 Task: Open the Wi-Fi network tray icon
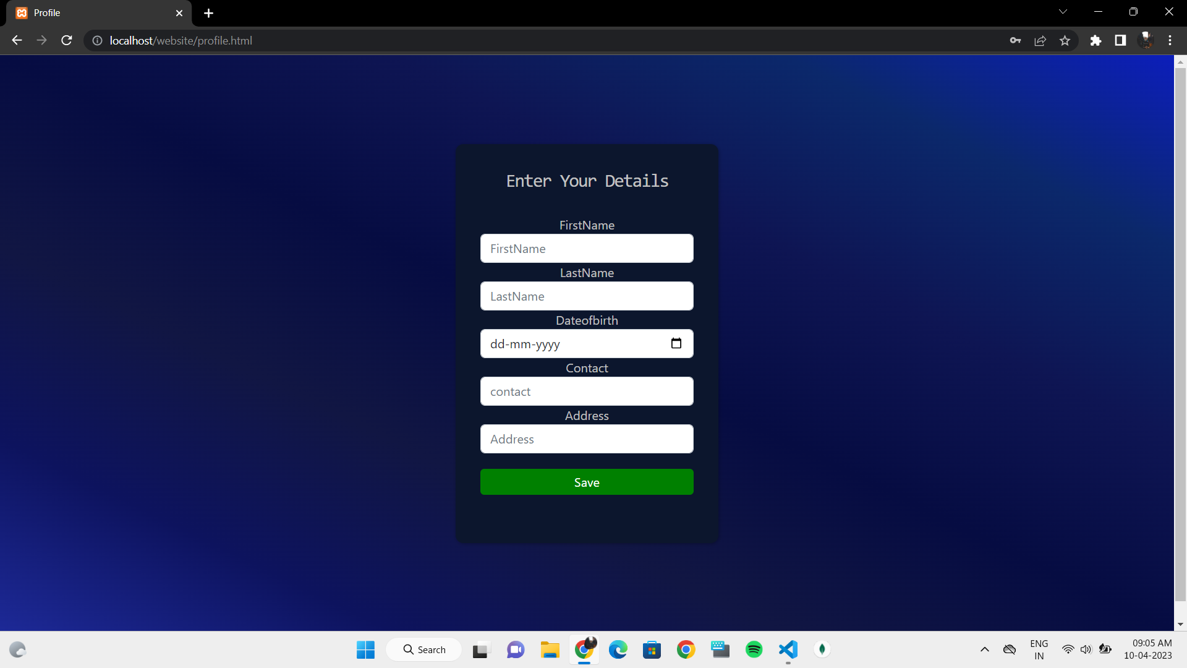click(1068, 649)
